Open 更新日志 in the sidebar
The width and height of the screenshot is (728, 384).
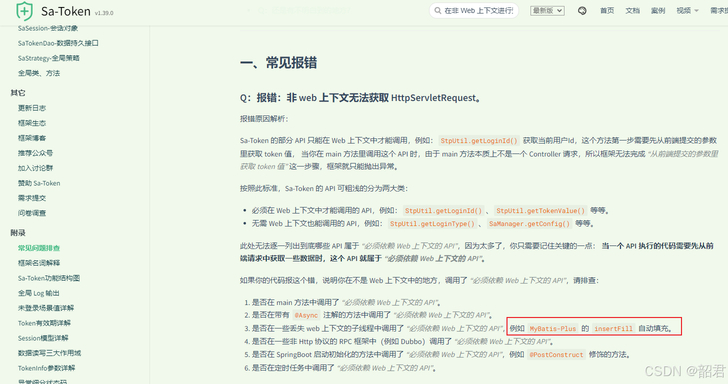[x=32, y=108]
